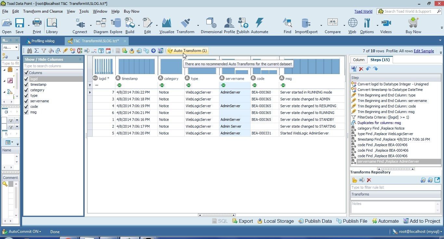This screenshot has height=239, width=444.
Task: Open the Edit toolbar dropdown arrow
Action: 157,25
